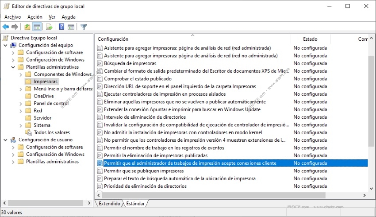Click the Servidor folder icon

click(x=28, y=118)
